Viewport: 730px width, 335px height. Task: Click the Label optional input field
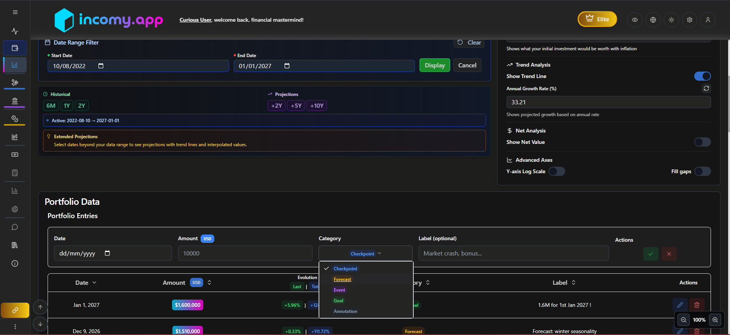(513, 253)
